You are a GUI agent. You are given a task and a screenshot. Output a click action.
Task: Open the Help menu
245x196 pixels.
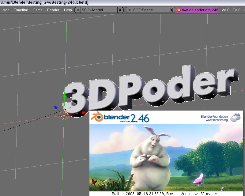68,10
